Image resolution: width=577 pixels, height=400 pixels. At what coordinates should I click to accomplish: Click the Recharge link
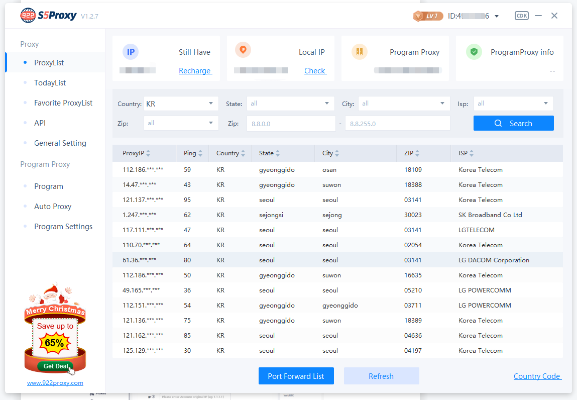click(x=195, y=71)
